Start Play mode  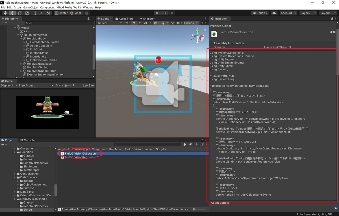point(157,13)
